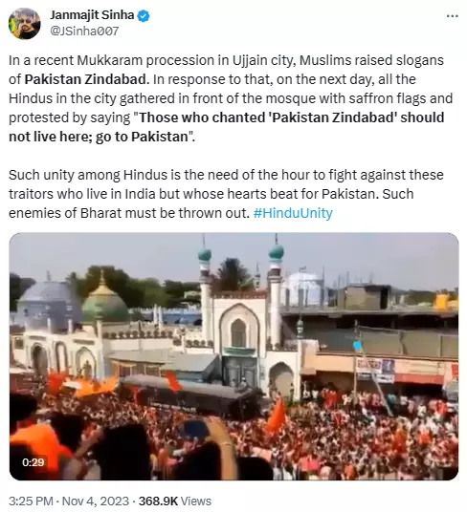Image resolution: width=467 pixels, height=512 pixels.
Task: Click the saffron flag raised mid-crowd
Action: tap(277, 415)
